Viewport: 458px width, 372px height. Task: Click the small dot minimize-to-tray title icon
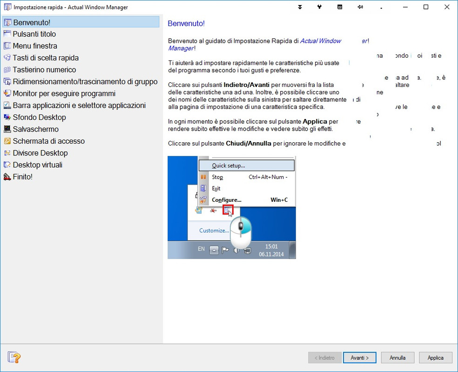381,8
